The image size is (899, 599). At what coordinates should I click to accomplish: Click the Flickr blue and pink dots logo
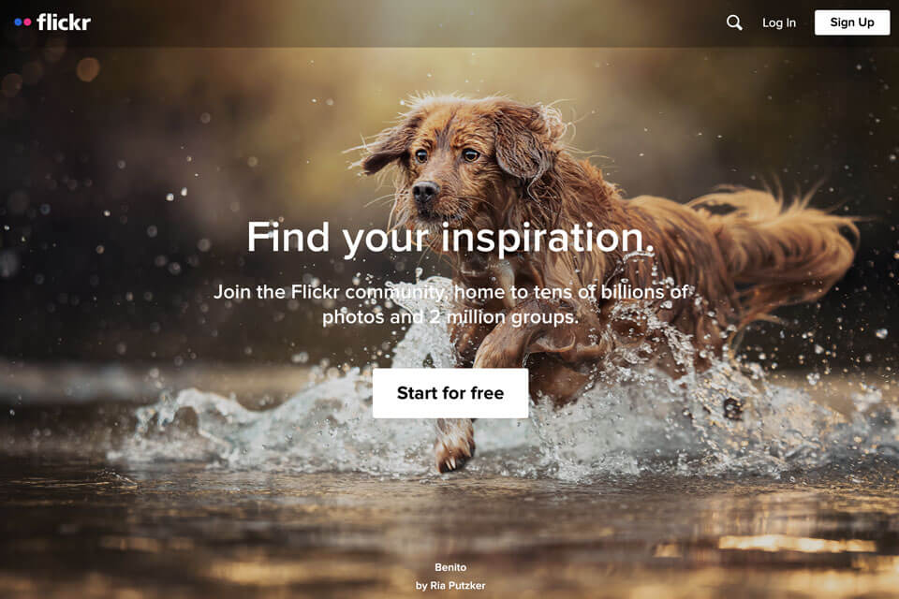coord(22,22)
